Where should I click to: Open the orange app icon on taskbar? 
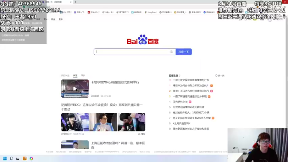pyautogui.click(x=24, y=158)
